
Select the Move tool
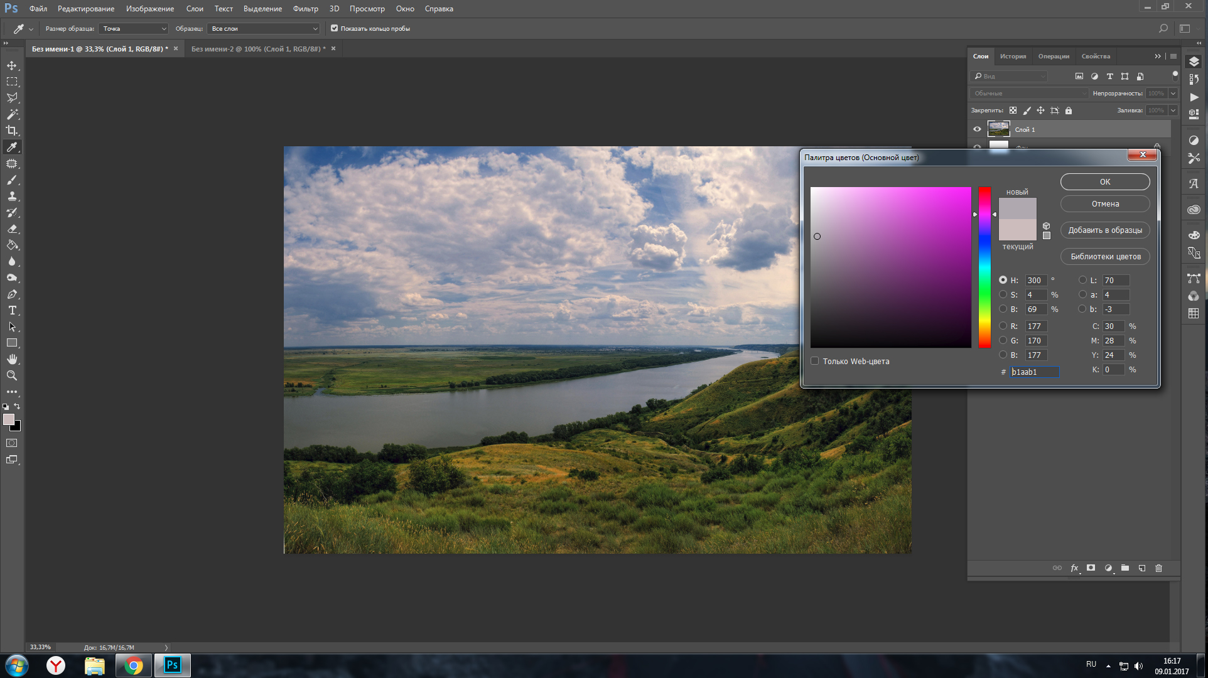coord(12,65)
